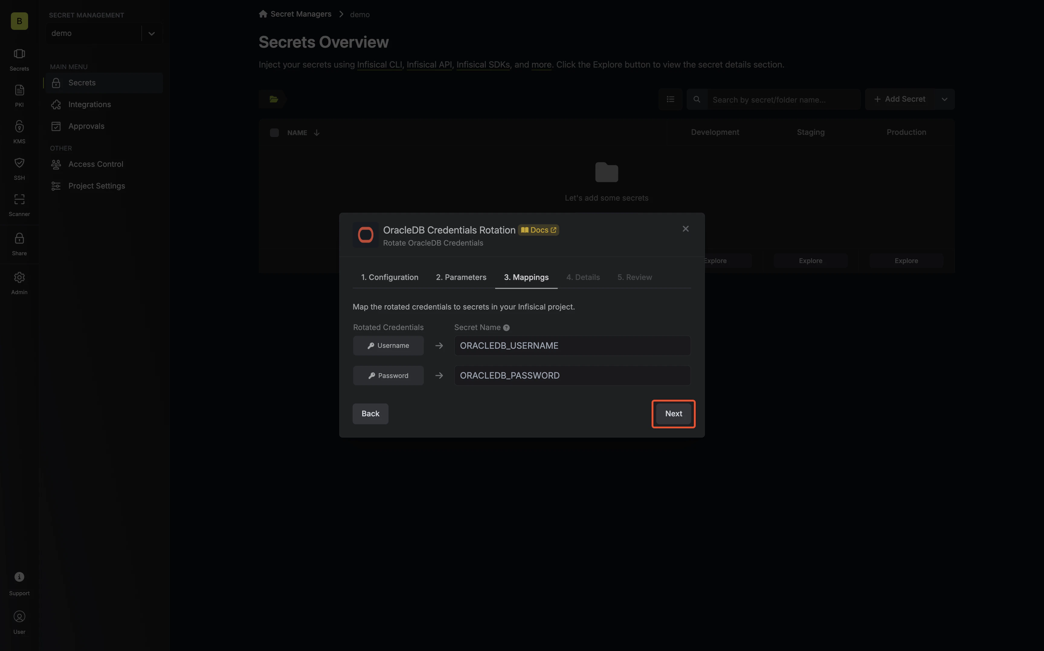The width and height of the screenshot is (1044, 651).
Task: Click the Explore button under Staging
Action: (810, 261)
